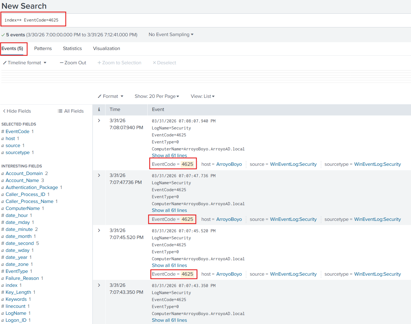Image resolution: width=411 pixels, height=324 pixels.
Task: Click the '#' icon beside the linecount field
Action: click(x=3, y=306)
